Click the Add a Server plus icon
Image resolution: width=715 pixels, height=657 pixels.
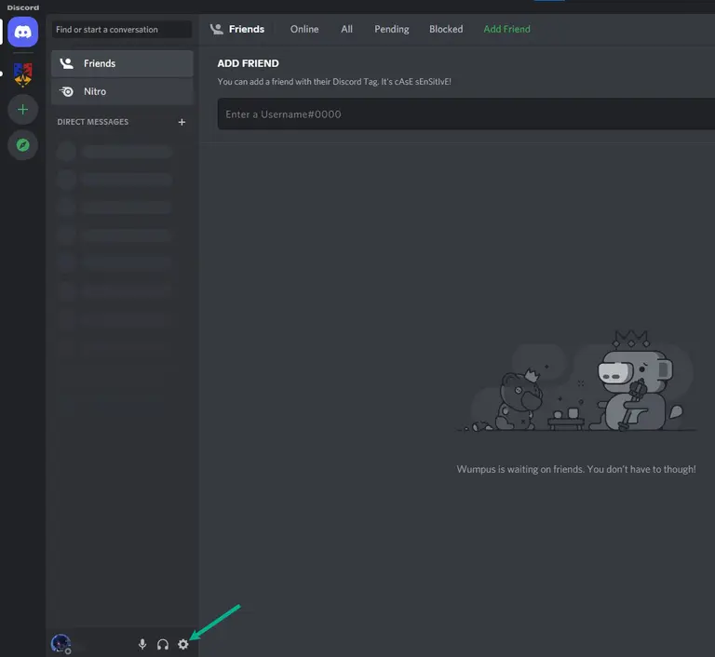tap(22, 110)
